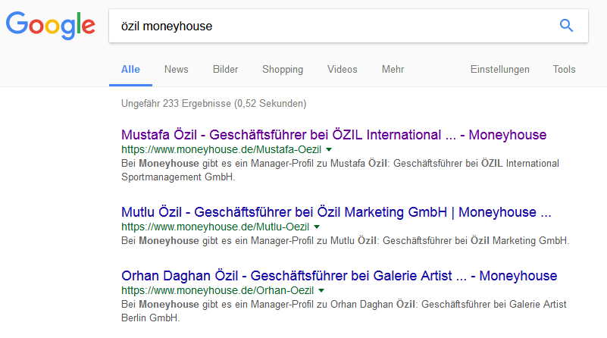The height and width of the screenshot is (338, 607).
Task: Click the Google logo
Action: [50, 26]
